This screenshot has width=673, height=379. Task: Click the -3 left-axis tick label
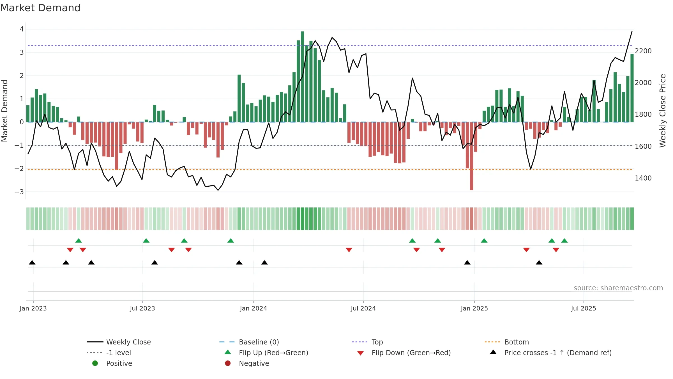tap(19, 192)
